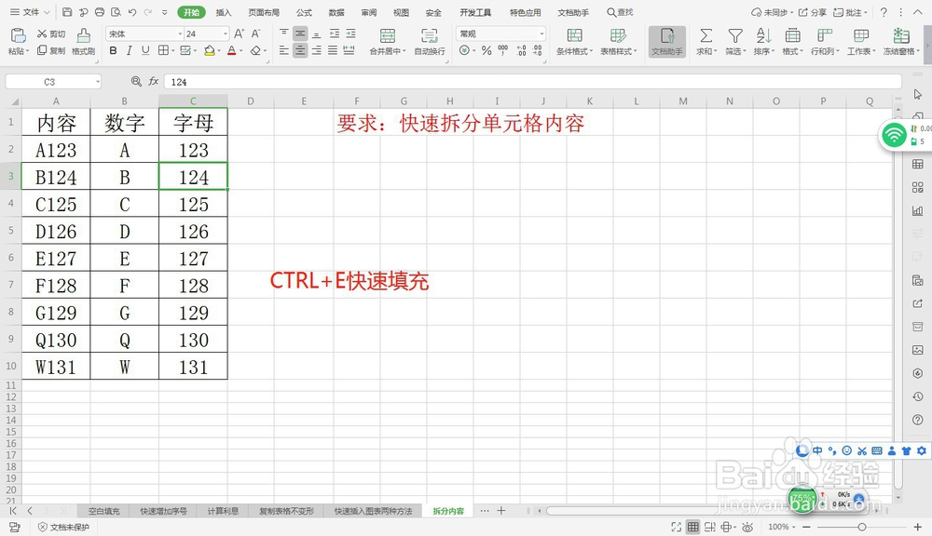Toggle italic formatting
This screenshot has height=536, width=932.
click(129, 50)
